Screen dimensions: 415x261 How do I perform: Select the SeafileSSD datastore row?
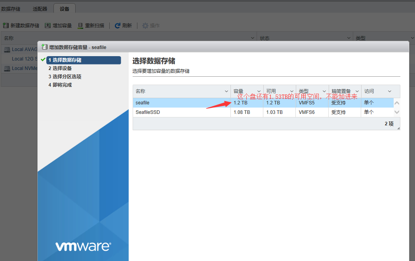click(263, 112)
